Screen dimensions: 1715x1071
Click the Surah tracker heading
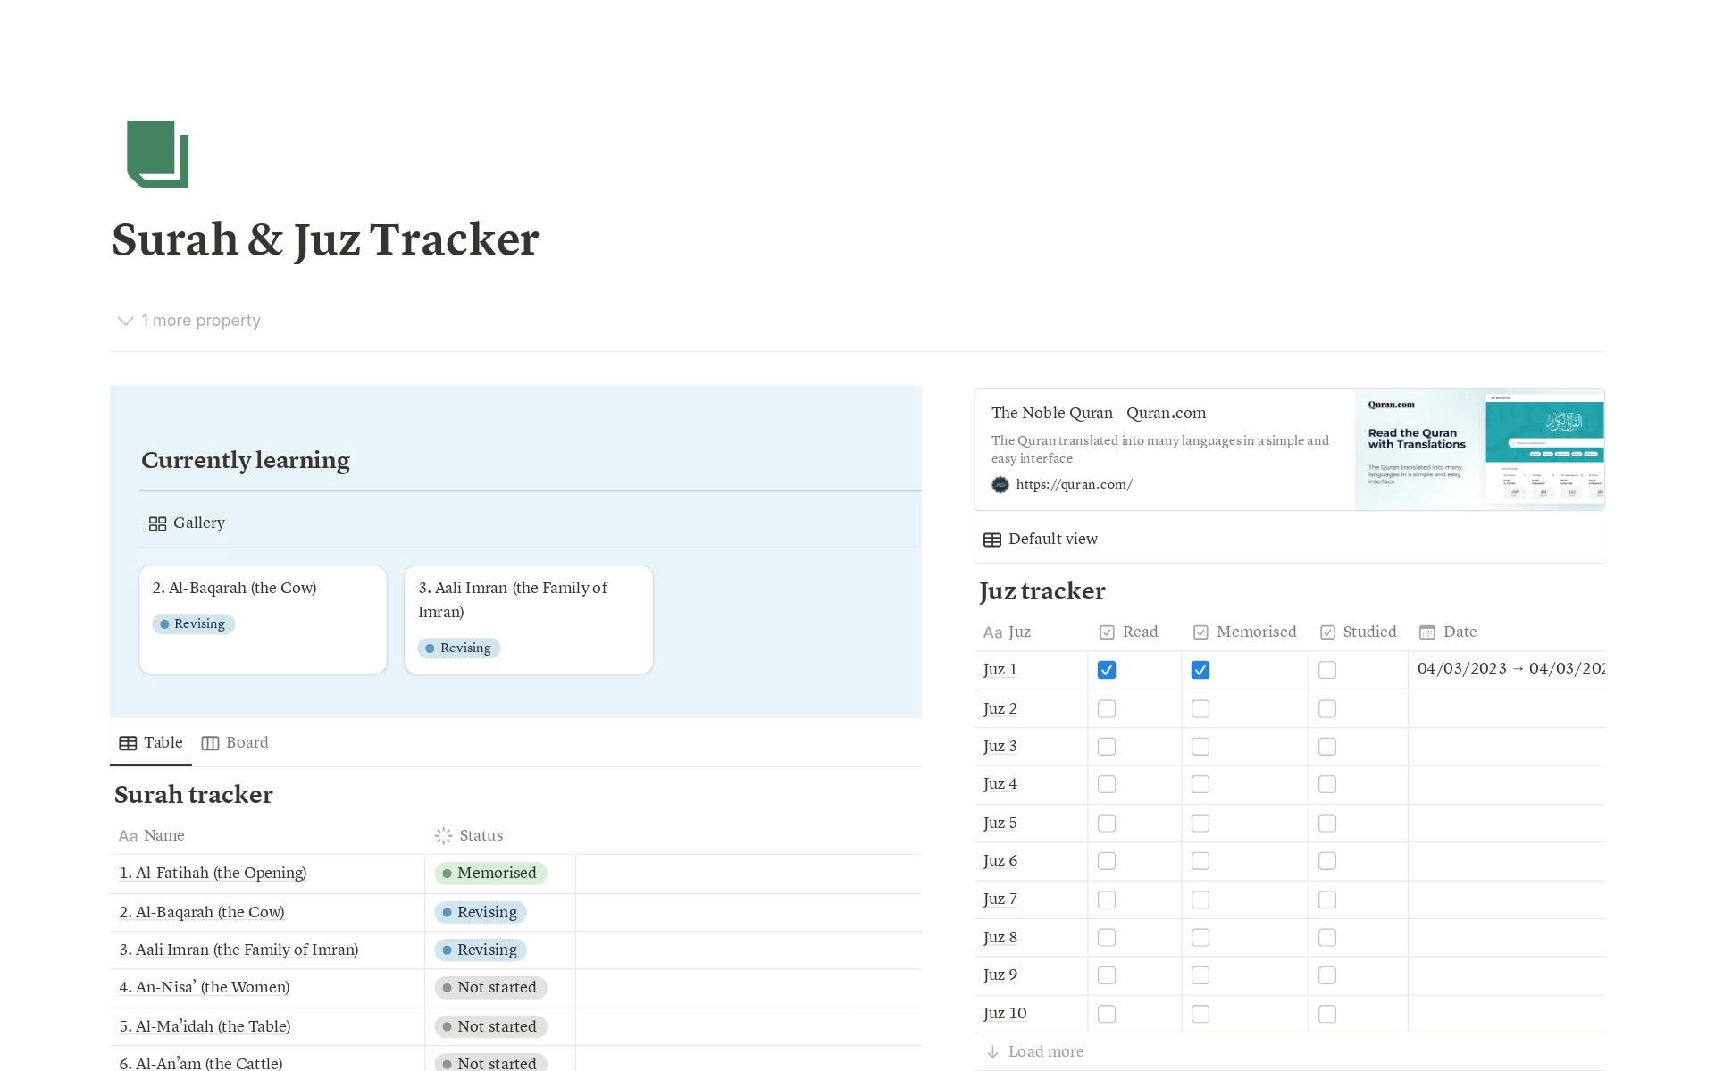(194, 795)
